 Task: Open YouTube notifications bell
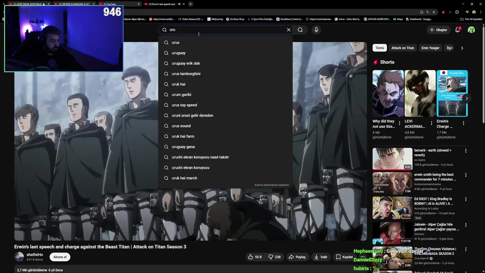(x=457, y=30)
